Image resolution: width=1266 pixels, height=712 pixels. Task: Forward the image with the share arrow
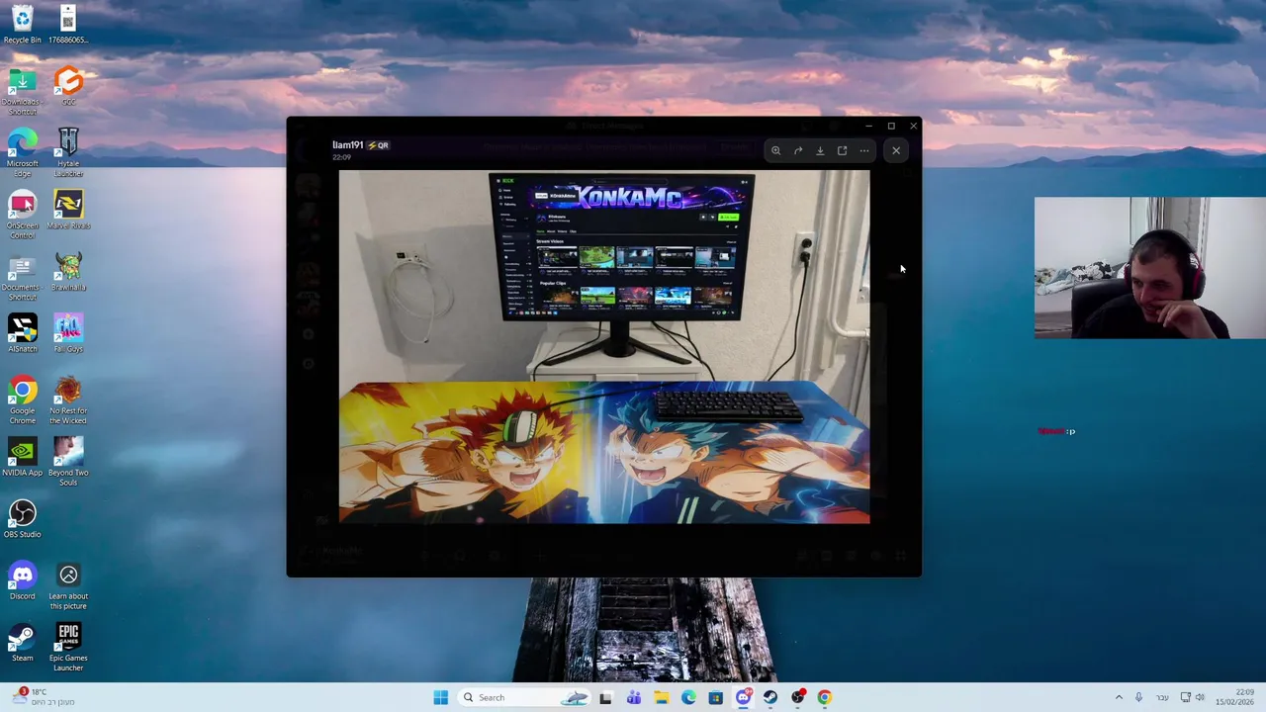click(x=798, y=150)
